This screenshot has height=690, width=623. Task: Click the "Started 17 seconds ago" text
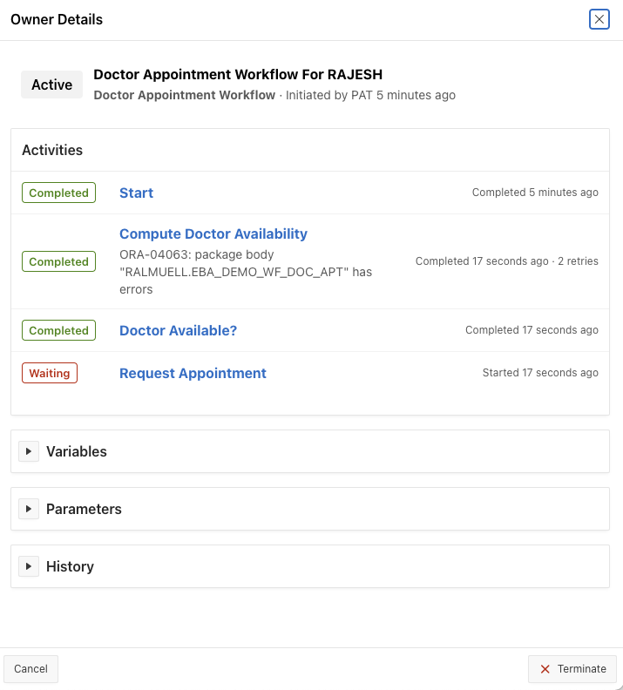point(540,373)
